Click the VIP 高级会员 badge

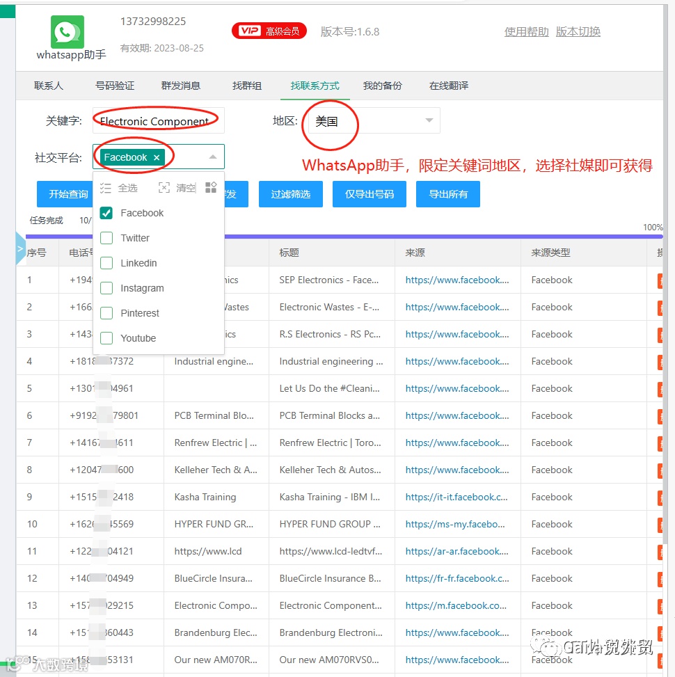coord(269,31)
